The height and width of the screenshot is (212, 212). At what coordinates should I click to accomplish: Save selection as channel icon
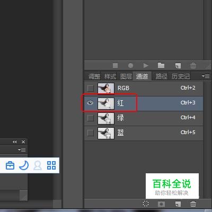point(161,204)
